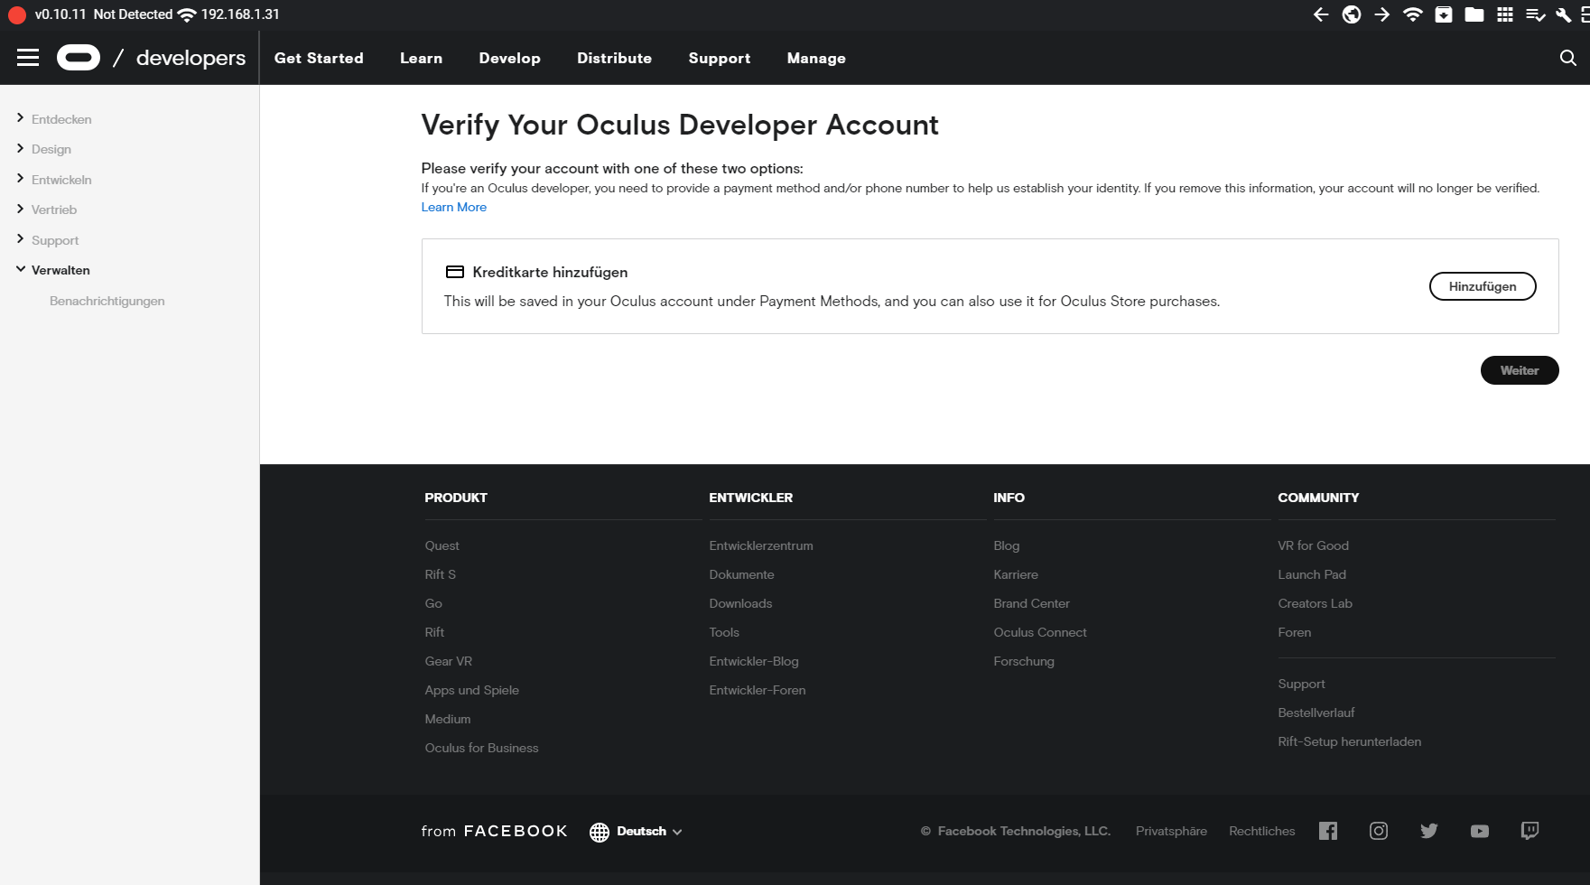Open the folder icon in top toolbar

tap(1474, 14)
